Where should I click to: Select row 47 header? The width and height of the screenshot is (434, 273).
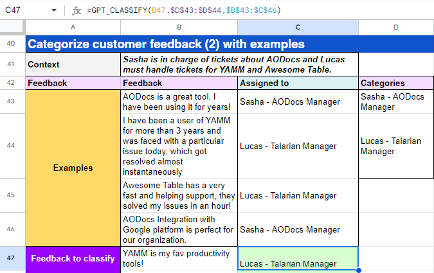12,258
